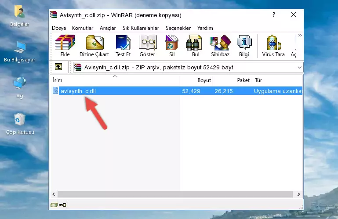Open the Sık Kullanılanlar menu
Screen dimensions: 338x219
tap(141, 28)
